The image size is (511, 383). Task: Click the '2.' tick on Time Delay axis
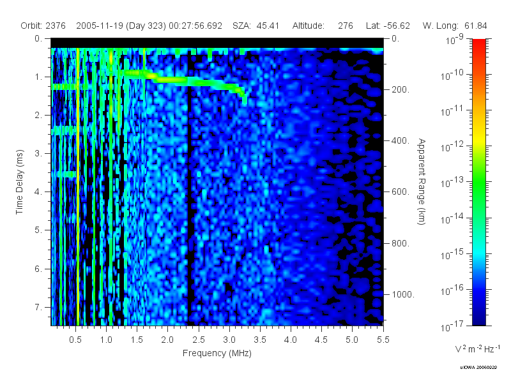click(x=38, y=116)
